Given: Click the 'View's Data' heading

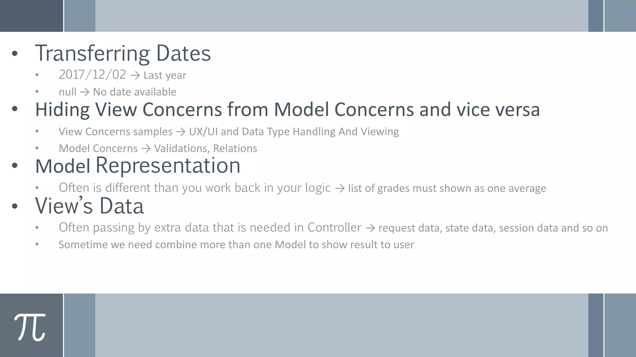Looking at the screenshot, I should click(89, 205).
